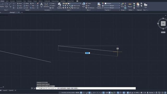Expand the Draw panel
The height and width of the screenshot is (94, 167).
[x=6, y=10]
